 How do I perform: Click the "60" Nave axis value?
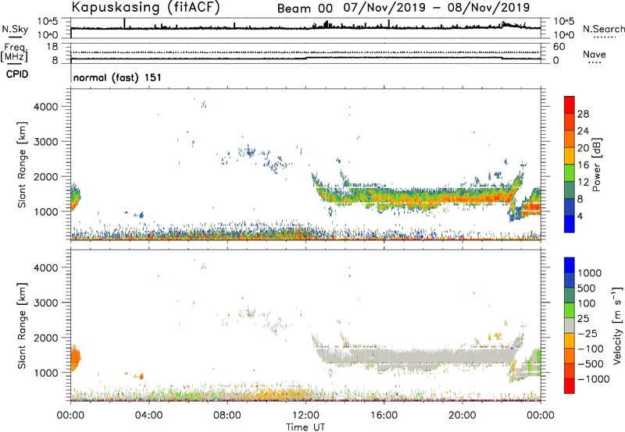559,47
